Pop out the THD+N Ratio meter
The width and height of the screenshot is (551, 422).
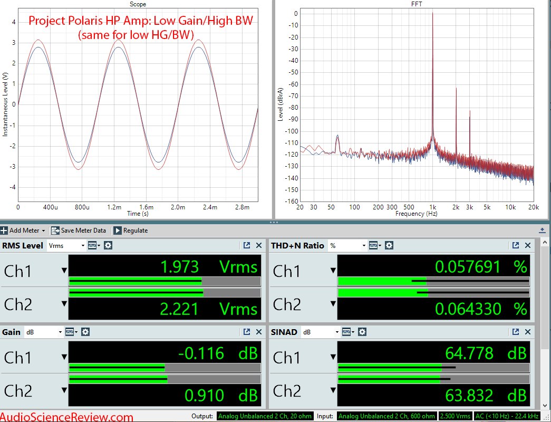pos(516,245)
